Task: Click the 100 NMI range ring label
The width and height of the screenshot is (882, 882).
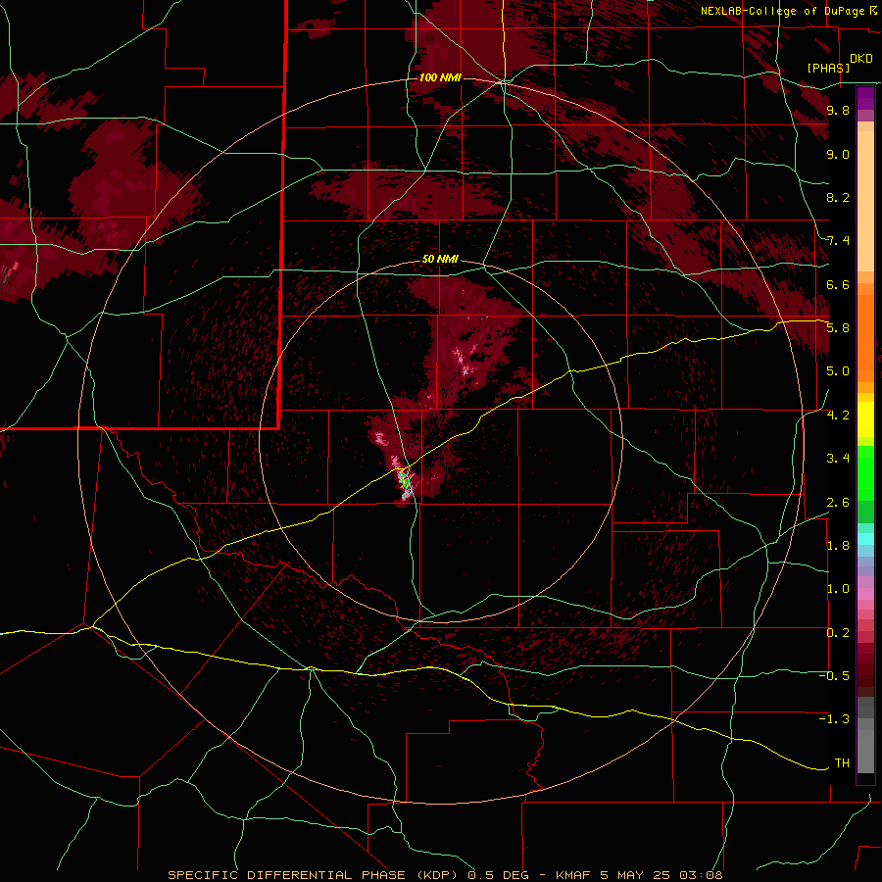Action: (x=440, y=77)
